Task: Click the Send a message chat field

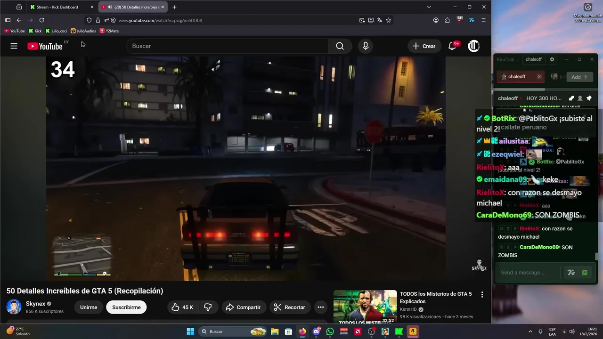Action: point(528,273)
